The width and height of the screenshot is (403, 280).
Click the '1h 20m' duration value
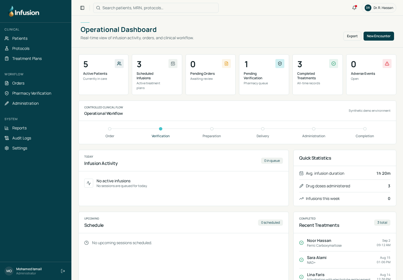click(383, 173)
